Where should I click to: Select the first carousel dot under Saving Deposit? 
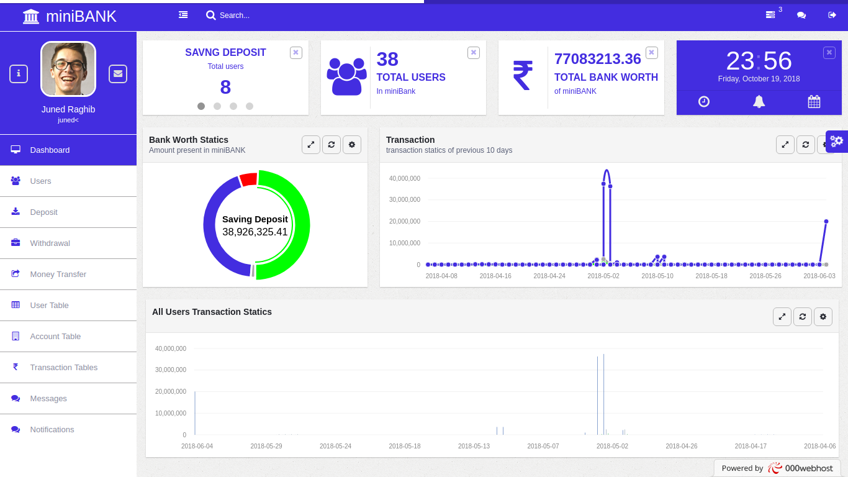(x=201, y=106)
